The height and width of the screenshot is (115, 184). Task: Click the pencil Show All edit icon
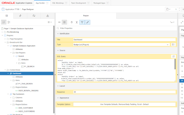[x=87, y=22]
